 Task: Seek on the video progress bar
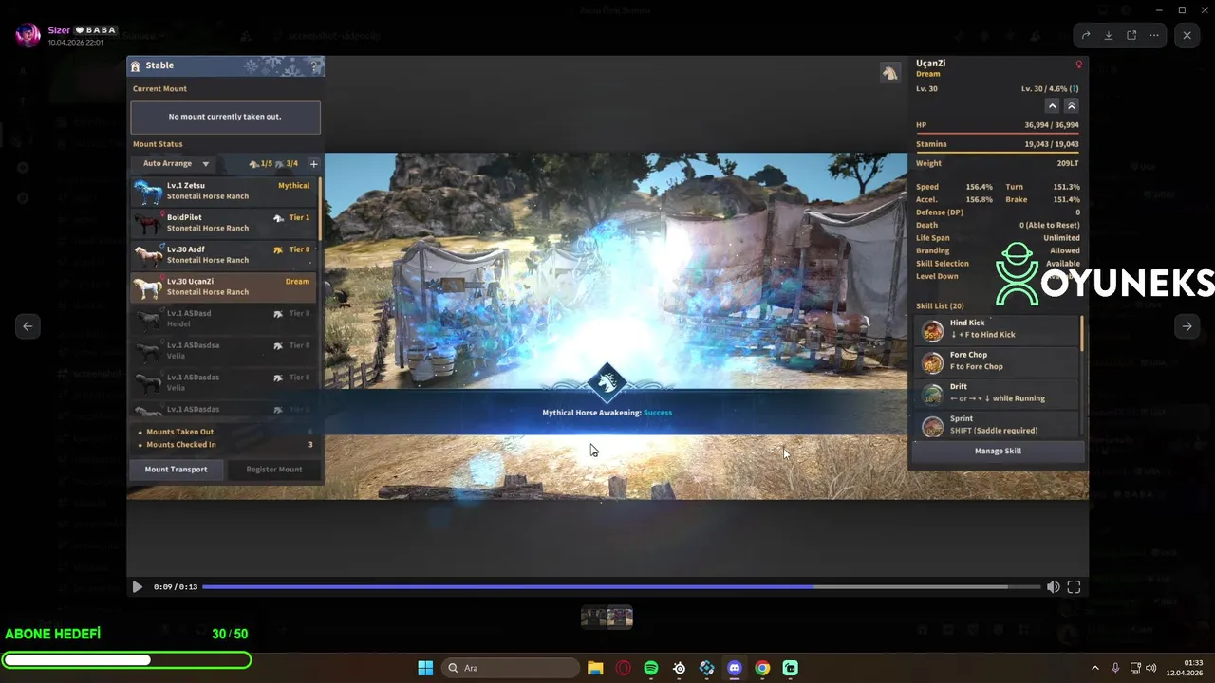[622, 587]
